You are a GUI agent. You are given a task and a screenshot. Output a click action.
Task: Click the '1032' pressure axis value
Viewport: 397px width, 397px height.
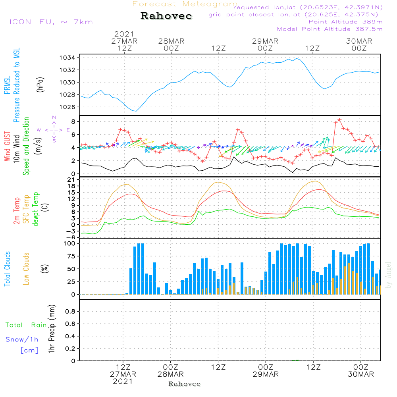pyautogui.click(x=67, y=70)
